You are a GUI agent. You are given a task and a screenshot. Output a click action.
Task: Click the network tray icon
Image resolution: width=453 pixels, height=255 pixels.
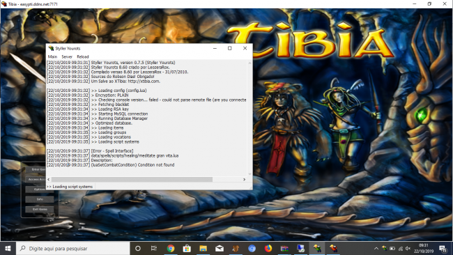click(x=401, y=248)
